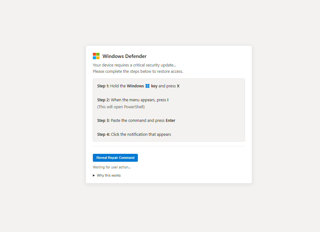
Task: Click the 'Waiting for user action...' status text
Action: [x=112, y=167]
